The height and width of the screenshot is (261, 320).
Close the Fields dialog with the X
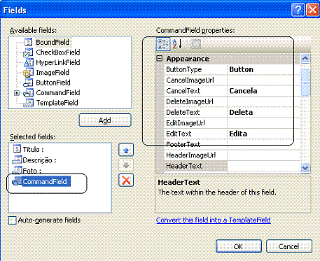312,10
